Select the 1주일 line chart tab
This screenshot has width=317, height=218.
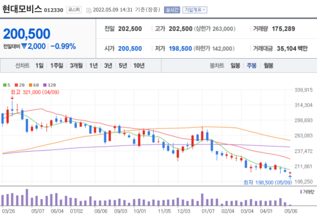(x=57, y=66)
